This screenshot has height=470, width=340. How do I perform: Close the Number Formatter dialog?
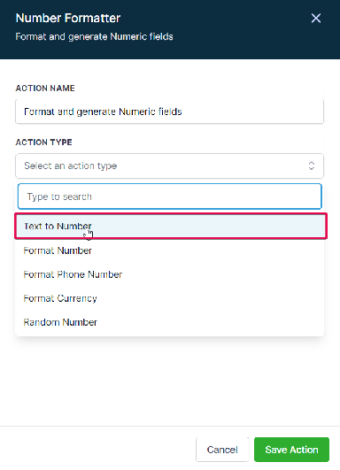[316, 19]
